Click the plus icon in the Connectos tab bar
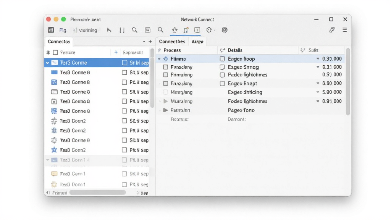The height and width of the screenshot is (220, 391). tap(150, 41)
